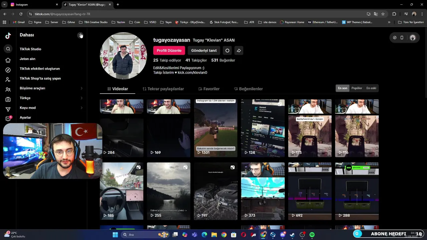Click the coin icon in top-right pill
The height and width of the screenshot is (240, 427).
point(395,38)
